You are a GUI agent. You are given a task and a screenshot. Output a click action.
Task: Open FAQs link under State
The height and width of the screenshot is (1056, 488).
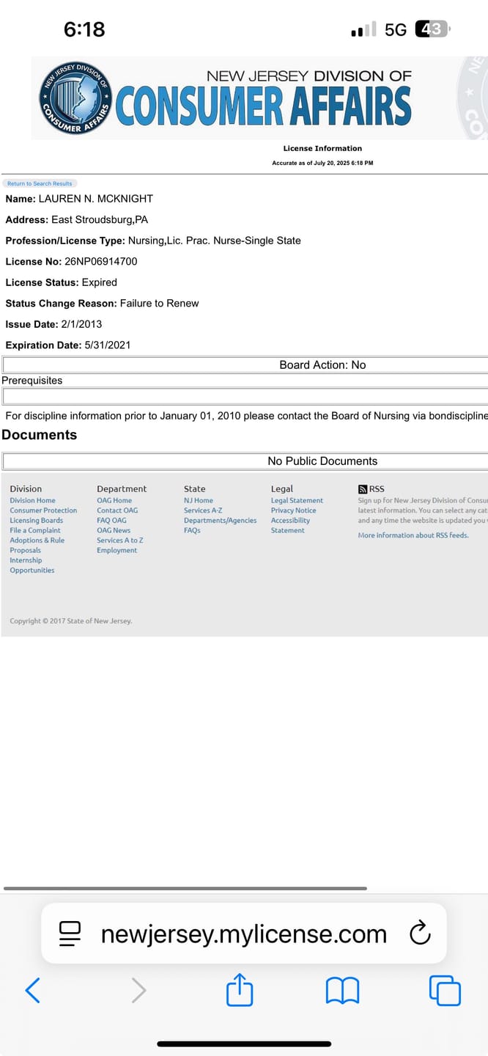(x=192, y=530)
